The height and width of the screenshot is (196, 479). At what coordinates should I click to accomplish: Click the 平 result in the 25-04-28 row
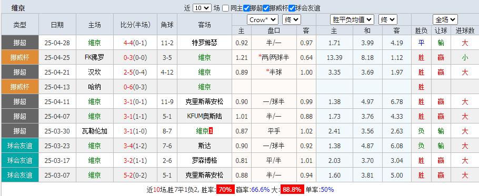click(x=421, y=43)
